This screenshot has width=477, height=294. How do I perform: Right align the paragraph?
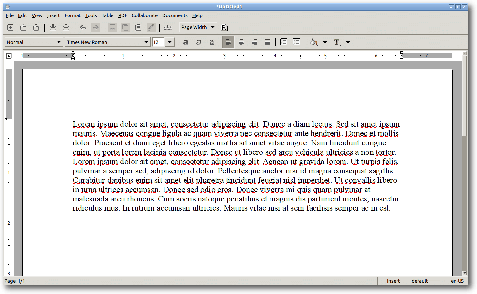coord(254,42)
